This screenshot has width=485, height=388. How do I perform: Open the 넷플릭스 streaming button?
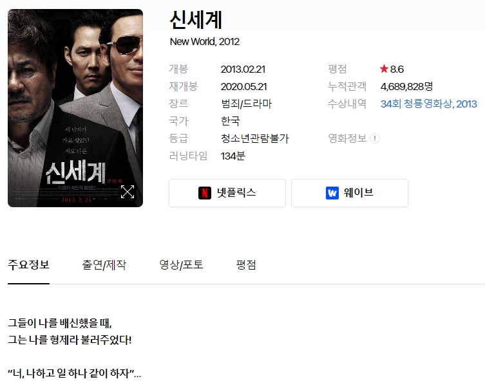[x=227, y=193]
